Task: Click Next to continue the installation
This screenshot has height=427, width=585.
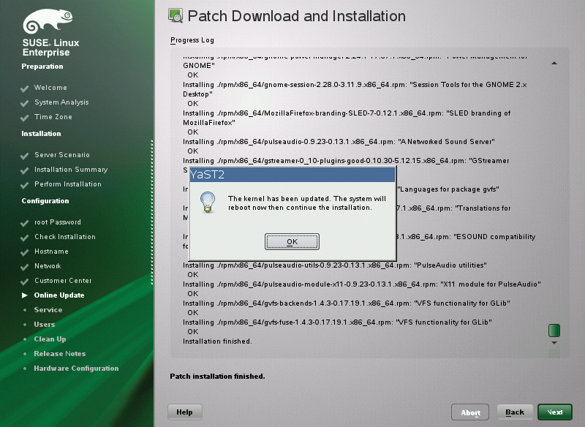Action: [x=554, y=412]
